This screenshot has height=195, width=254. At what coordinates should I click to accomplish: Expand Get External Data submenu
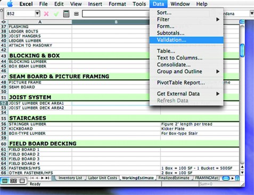[x=218, y=94]
